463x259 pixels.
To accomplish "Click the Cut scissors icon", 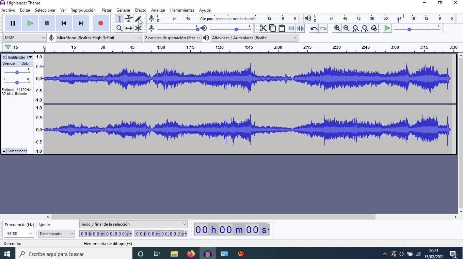I will (x=263, y=28).
